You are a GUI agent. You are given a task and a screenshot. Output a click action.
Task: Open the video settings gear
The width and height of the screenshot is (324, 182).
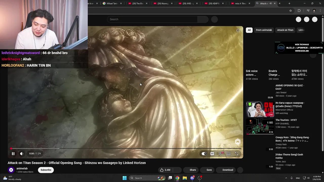(x=221, y=154)
